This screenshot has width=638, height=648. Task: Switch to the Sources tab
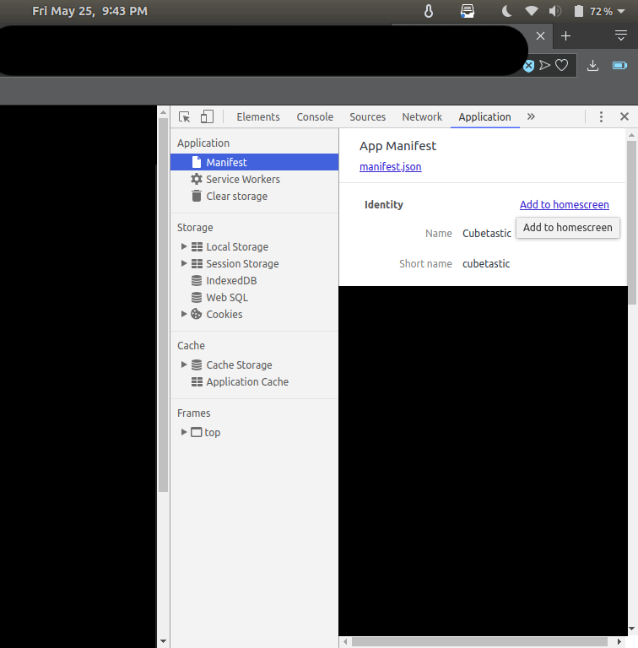tap(367, 117)
